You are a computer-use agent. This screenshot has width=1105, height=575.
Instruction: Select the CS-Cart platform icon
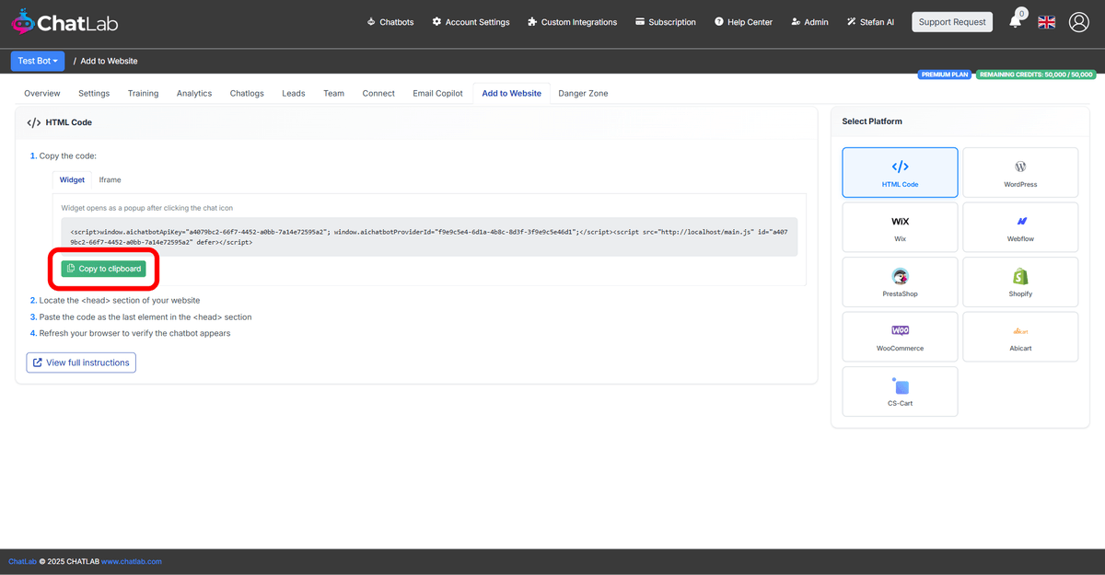tap(900, 391)
